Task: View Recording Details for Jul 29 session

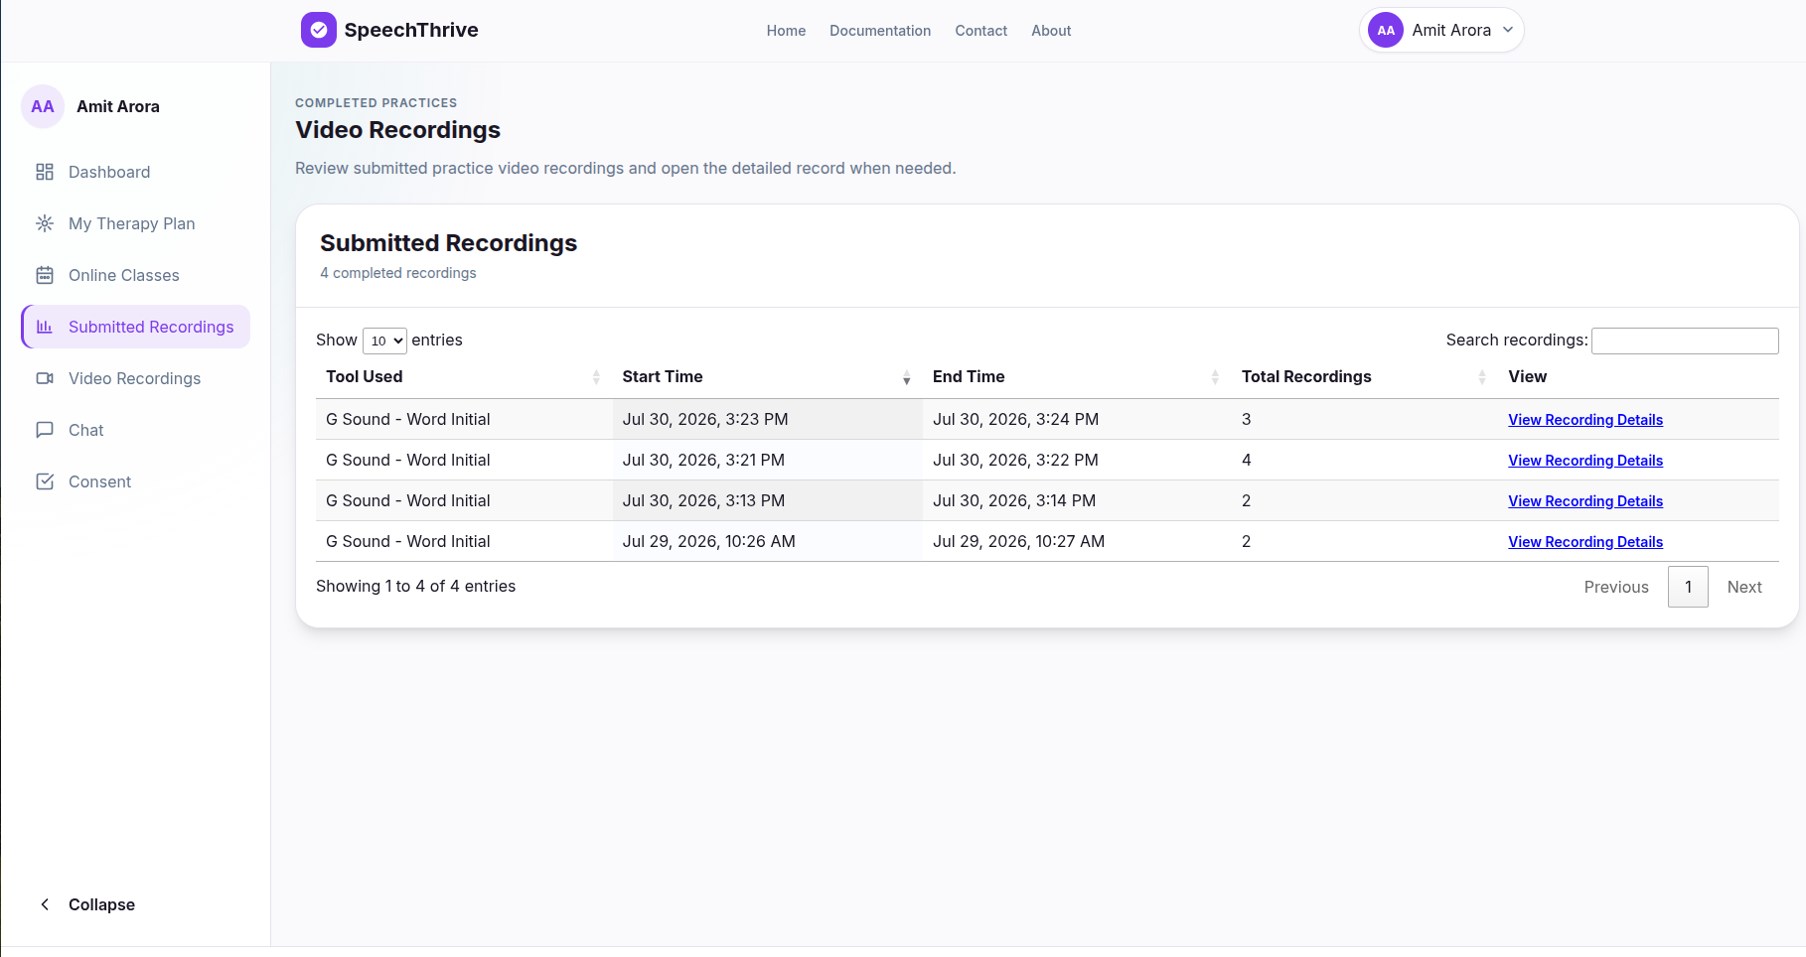Action: click(x=1585, y=542)
